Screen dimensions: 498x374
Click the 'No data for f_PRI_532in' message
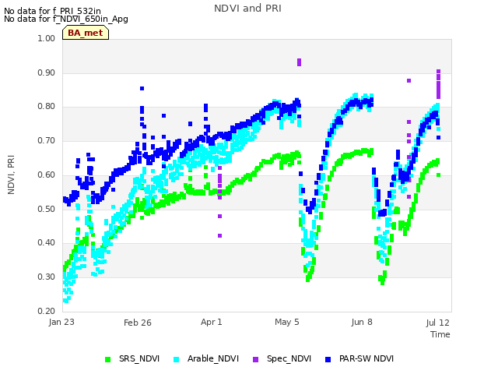point(52,11)
